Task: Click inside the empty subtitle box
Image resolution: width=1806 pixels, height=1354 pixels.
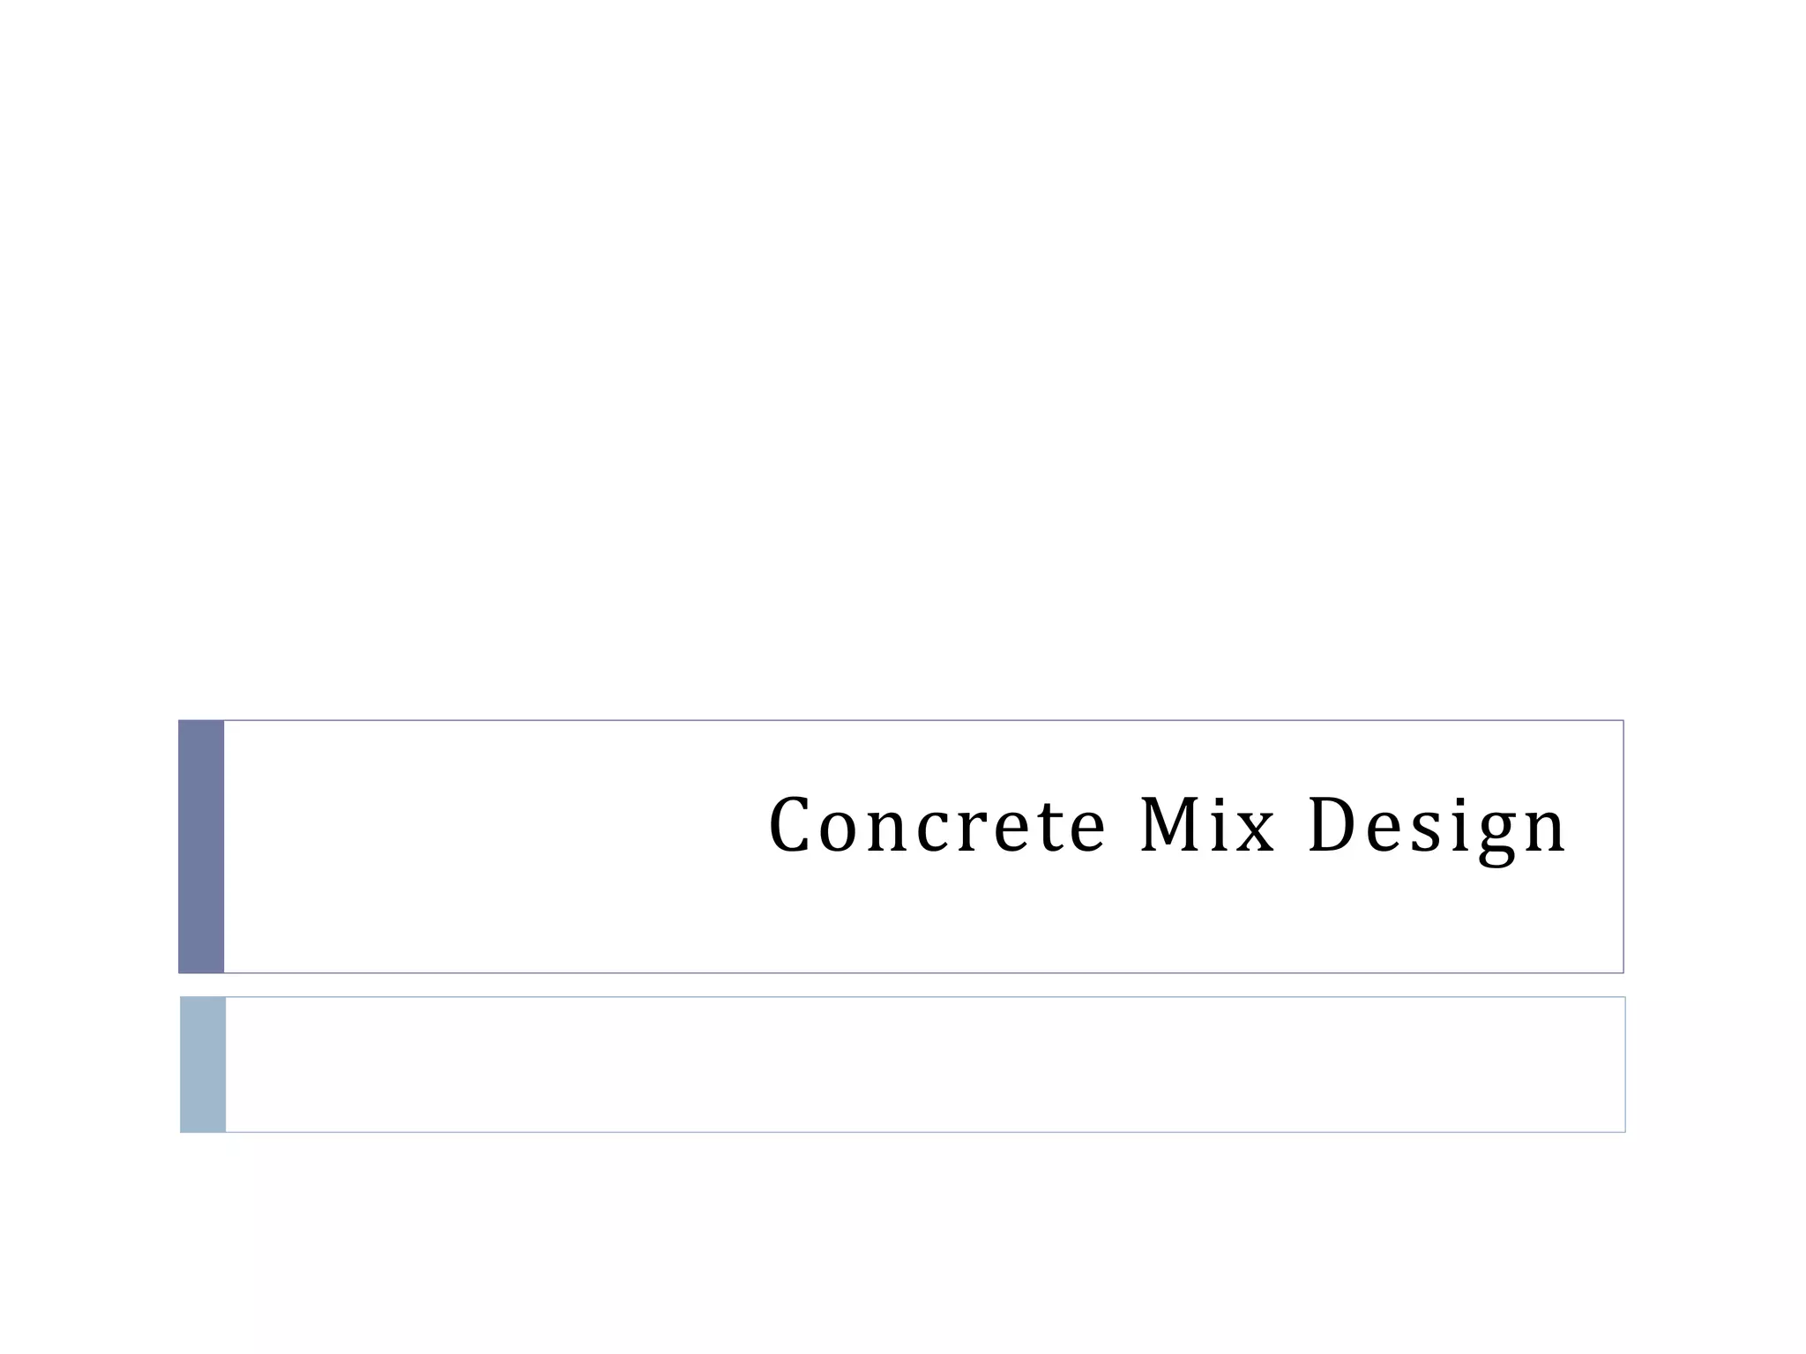Action: (x=924, y=1064)
